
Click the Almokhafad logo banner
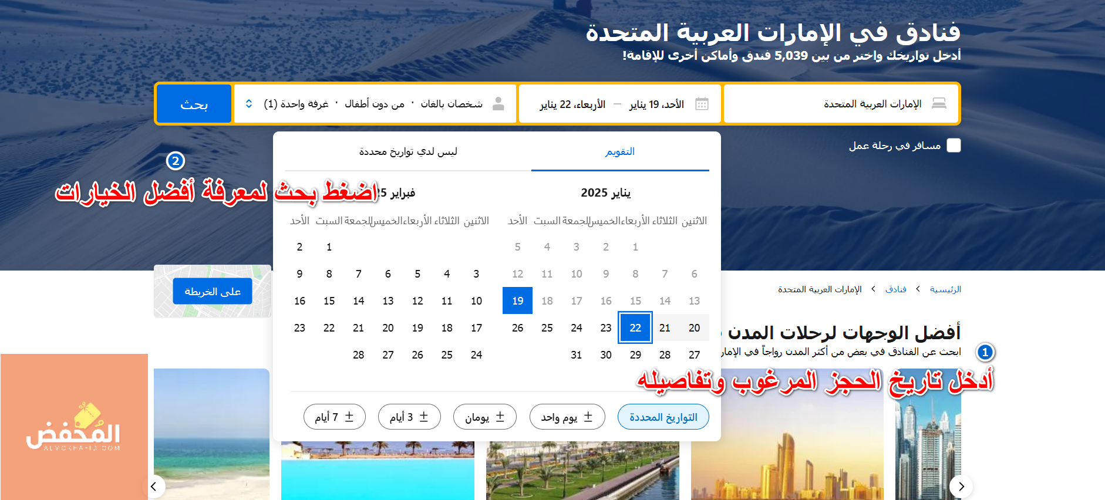coord(74,427)
